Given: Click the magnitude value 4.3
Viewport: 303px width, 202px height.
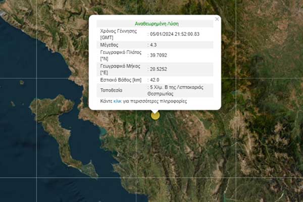Looking at the screenshot, I should click(153, 45).
